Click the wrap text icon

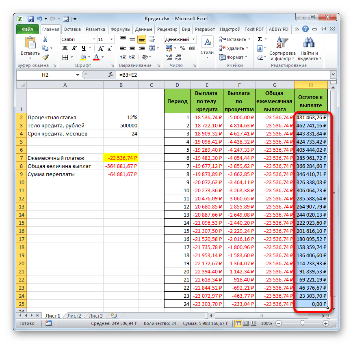click(x=152, y=39)
